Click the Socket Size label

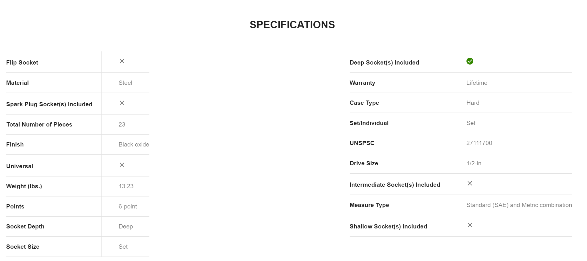pyautogui.click(x=23, y=247)
